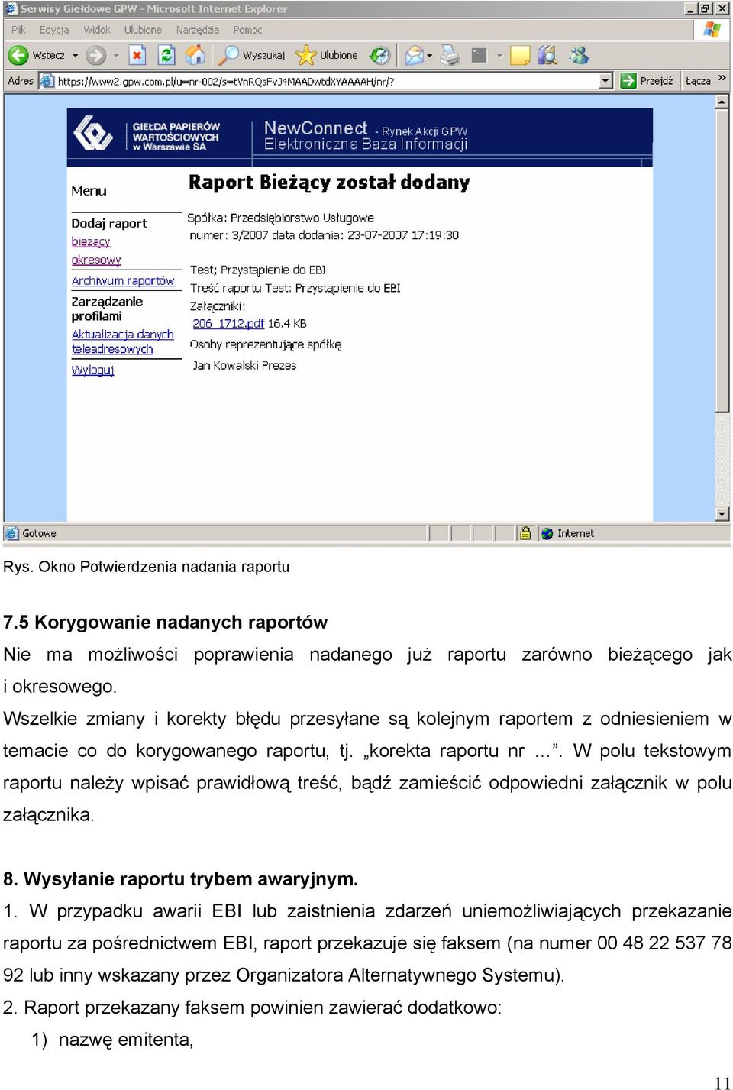
Task: Open attachment 206_1712.pdf
Action: point(228,323)
